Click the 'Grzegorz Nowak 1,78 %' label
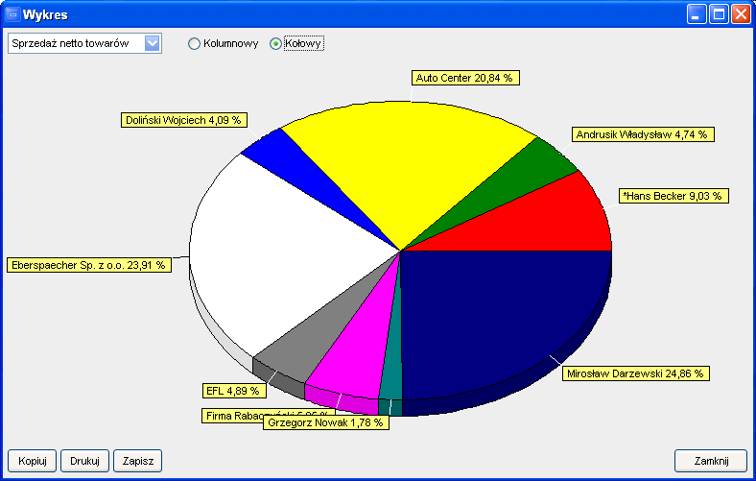Image resolution: width=756 pixels, height=481 pixels. click(326, 422)
